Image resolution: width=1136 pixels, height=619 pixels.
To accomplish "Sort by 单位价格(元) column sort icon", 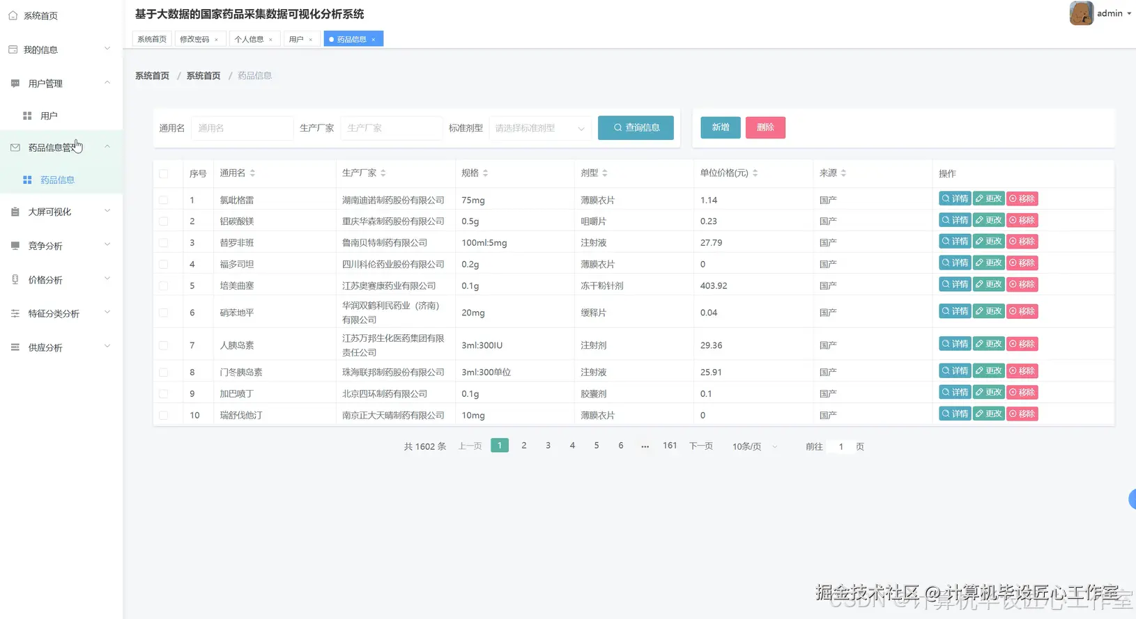I will pos(755,173).
